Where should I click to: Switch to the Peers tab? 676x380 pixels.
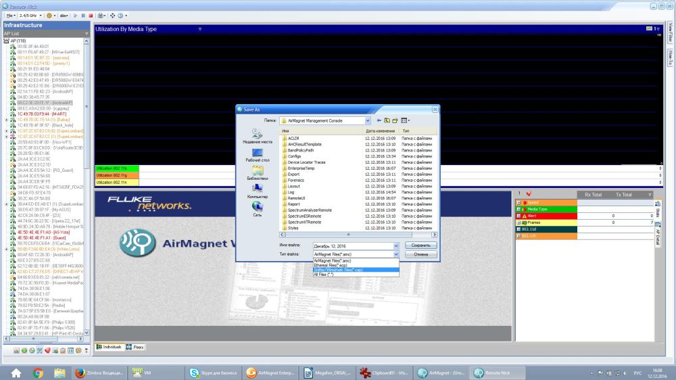click(x=136, y=347)
